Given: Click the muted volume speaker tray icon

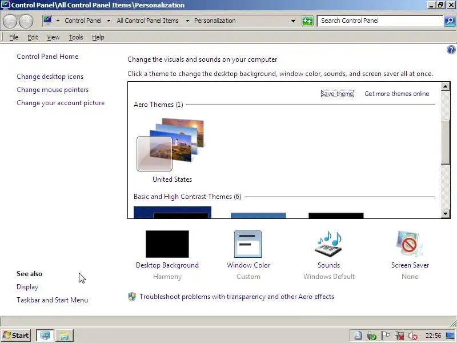Looking at the screenshot, I should click(413, 336).
